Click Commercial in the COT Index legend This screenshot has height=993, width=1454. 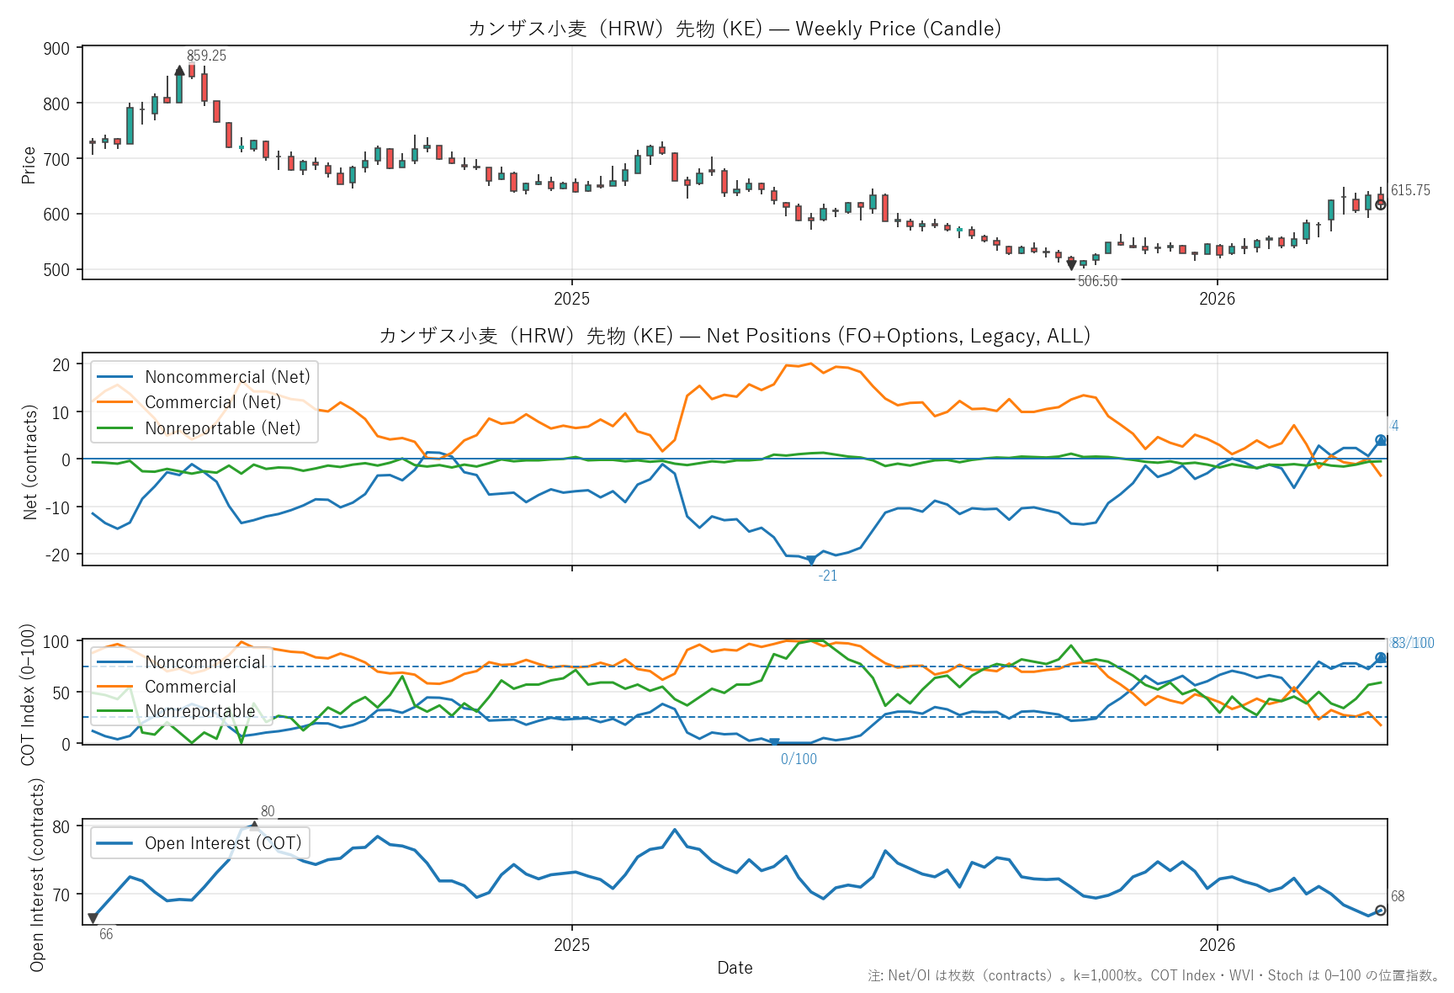click(x=190, y=687)
